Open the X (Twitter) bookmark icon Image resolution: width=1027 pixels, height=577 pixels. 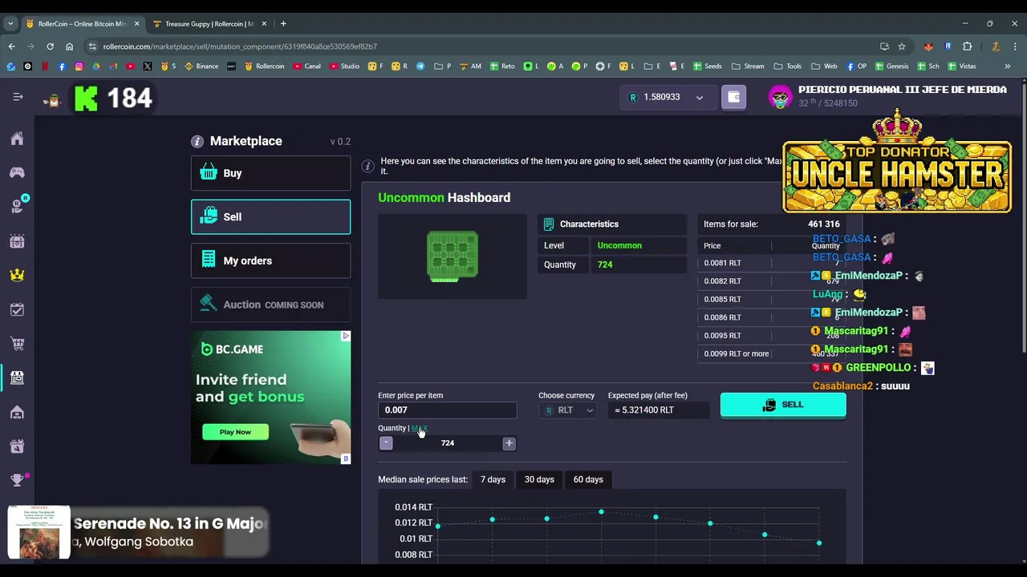click(x=148, y=67)
